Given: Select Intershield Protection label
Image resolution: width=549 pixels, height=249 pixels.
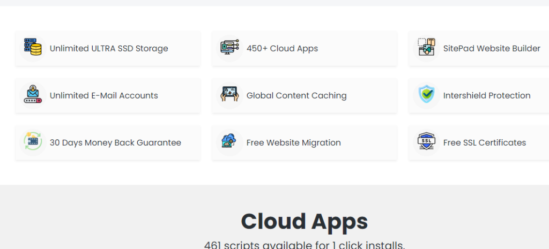Looking at the screenshot, I should coord(487,95).
